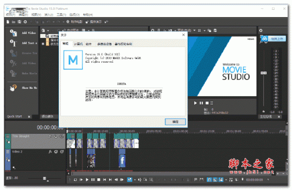The height and width of the screenshot is (190, 292).
Task: Close the 主控总线 Master Bus tab
Action: [279, 117]
